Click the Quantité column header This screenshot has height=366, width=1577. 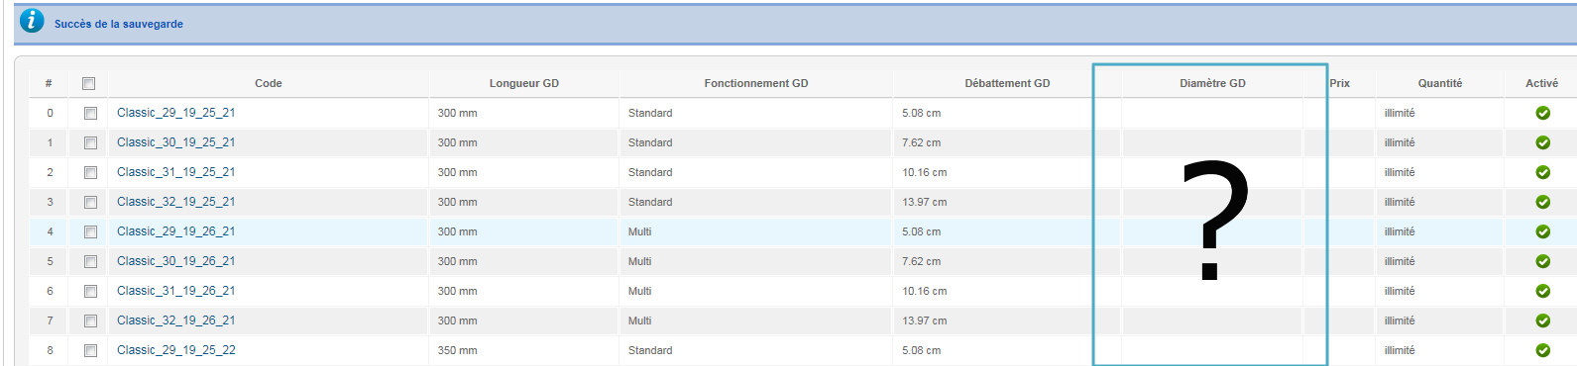(1440, 83)
